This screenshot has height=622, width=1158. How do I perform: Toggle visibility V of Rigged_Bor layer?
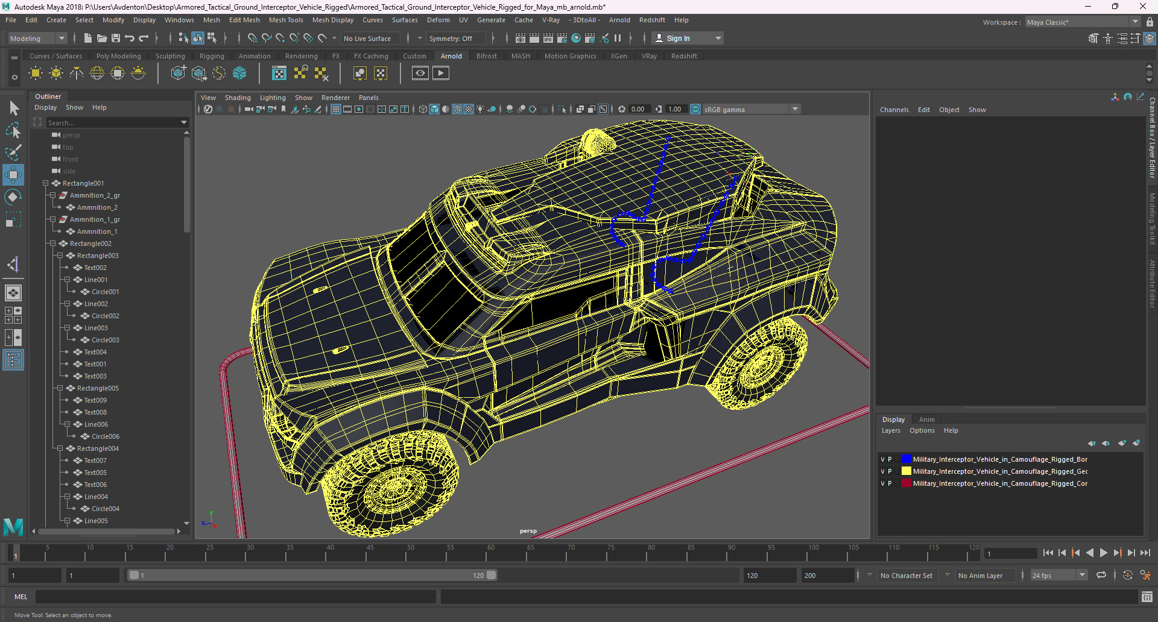click(x=882, y=459)
